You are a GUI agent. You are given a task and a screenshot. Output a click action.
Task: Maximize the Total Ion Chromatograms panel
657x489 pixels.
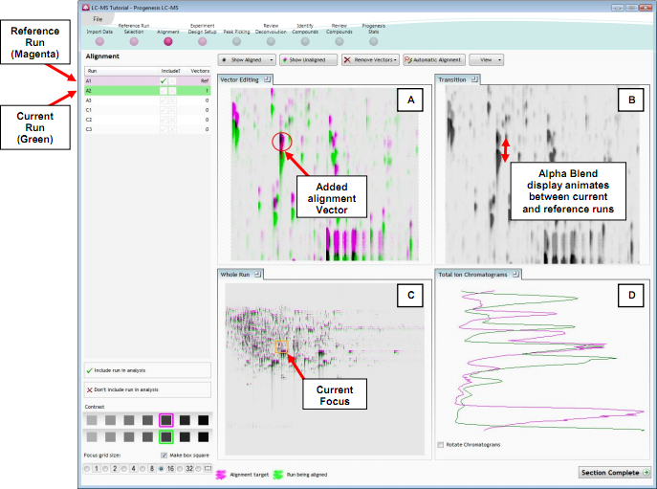coord(515,274)
